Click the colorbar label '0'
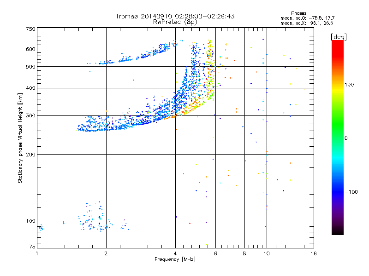The height and width of the screenshot is (276, 369). pos(346,138)
